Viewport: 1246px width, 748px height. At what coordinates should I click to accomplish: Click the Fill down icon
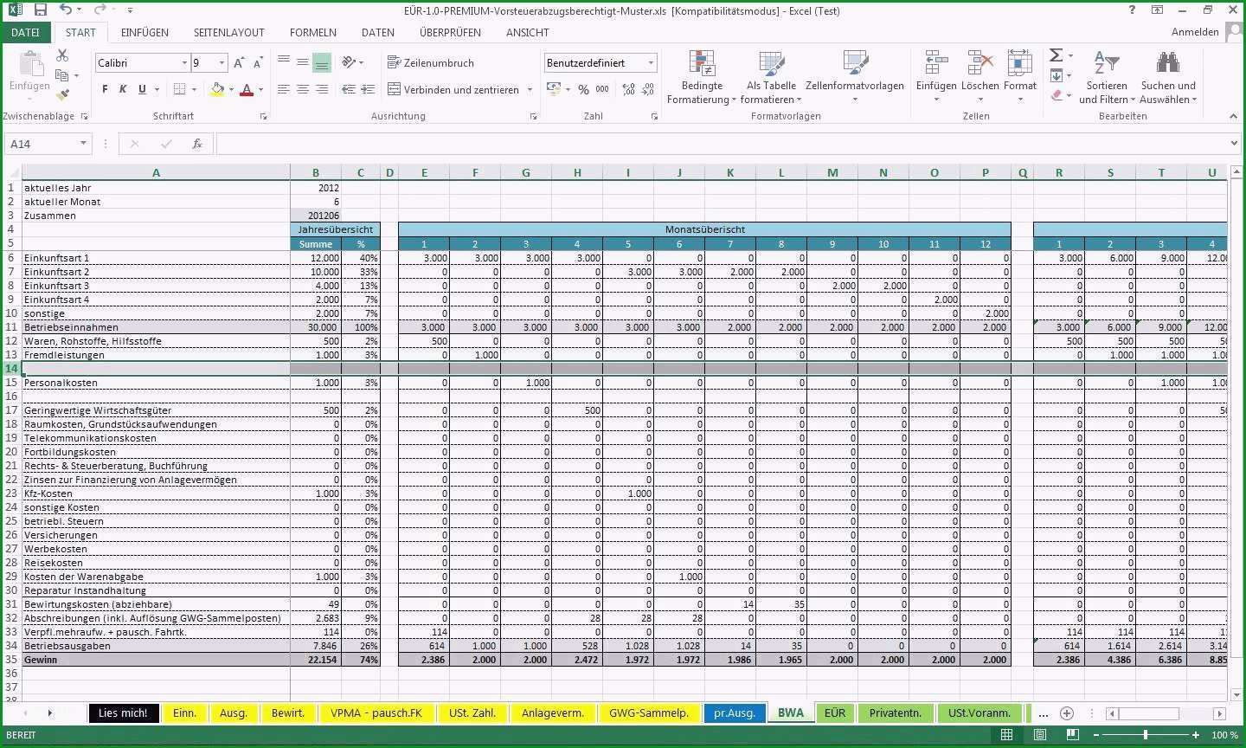1057,75
